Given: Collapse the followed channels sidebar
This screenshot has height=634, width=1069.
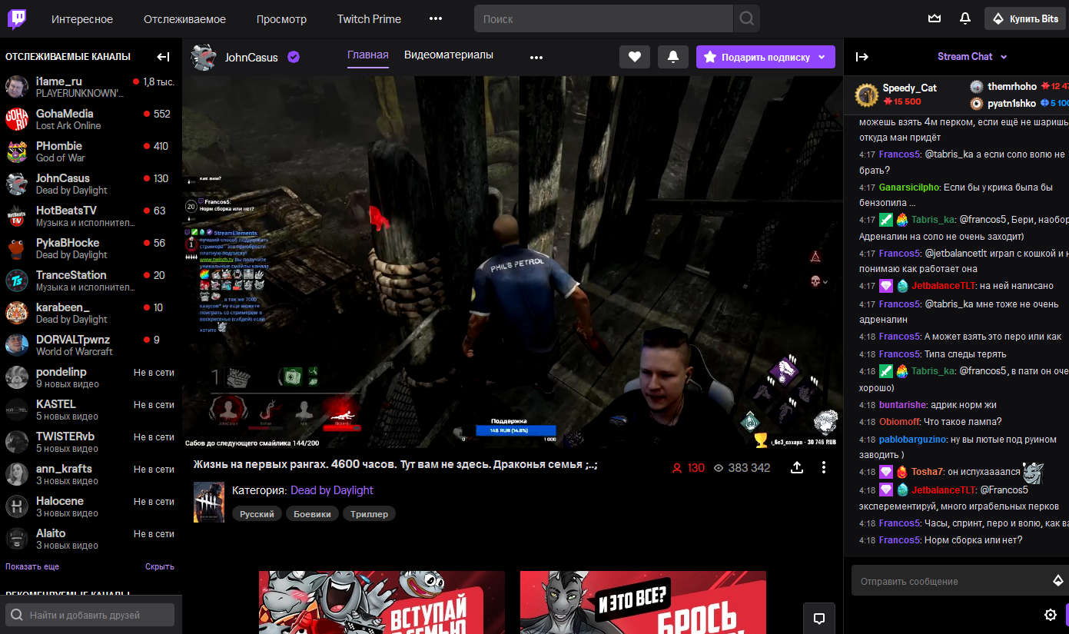Looking at the screenshot, I should (x=163, y=57).
